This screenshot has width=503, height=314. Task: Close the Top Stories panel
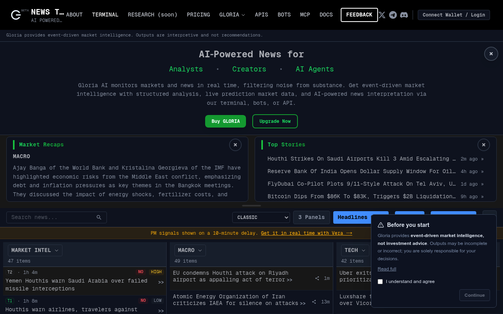[x=484, y=145]
